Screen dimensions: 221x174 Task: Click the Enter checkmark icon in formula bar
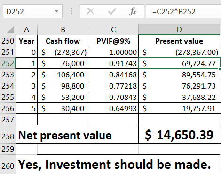[112, 12]
